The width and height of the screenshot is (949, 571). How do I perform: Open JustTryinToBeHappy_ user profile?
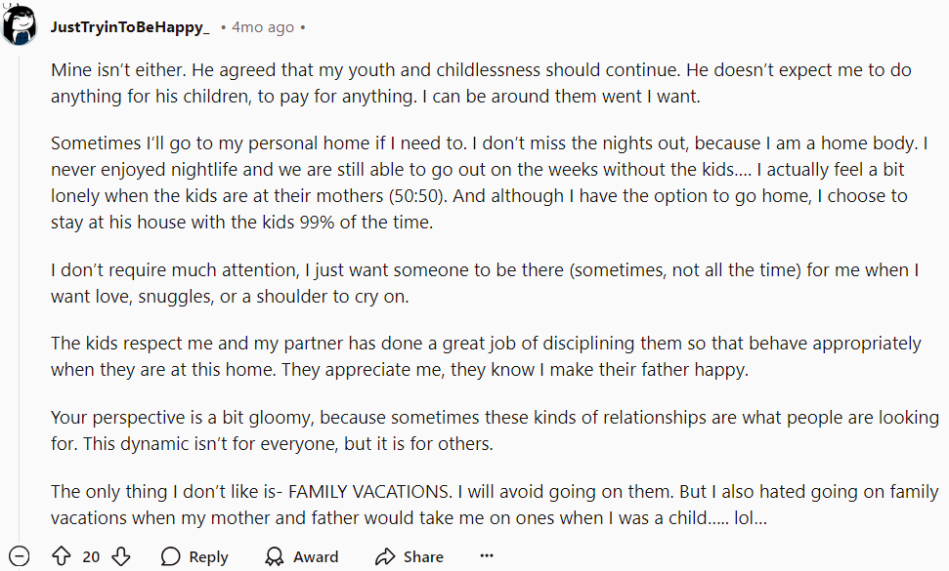[130, 27]
